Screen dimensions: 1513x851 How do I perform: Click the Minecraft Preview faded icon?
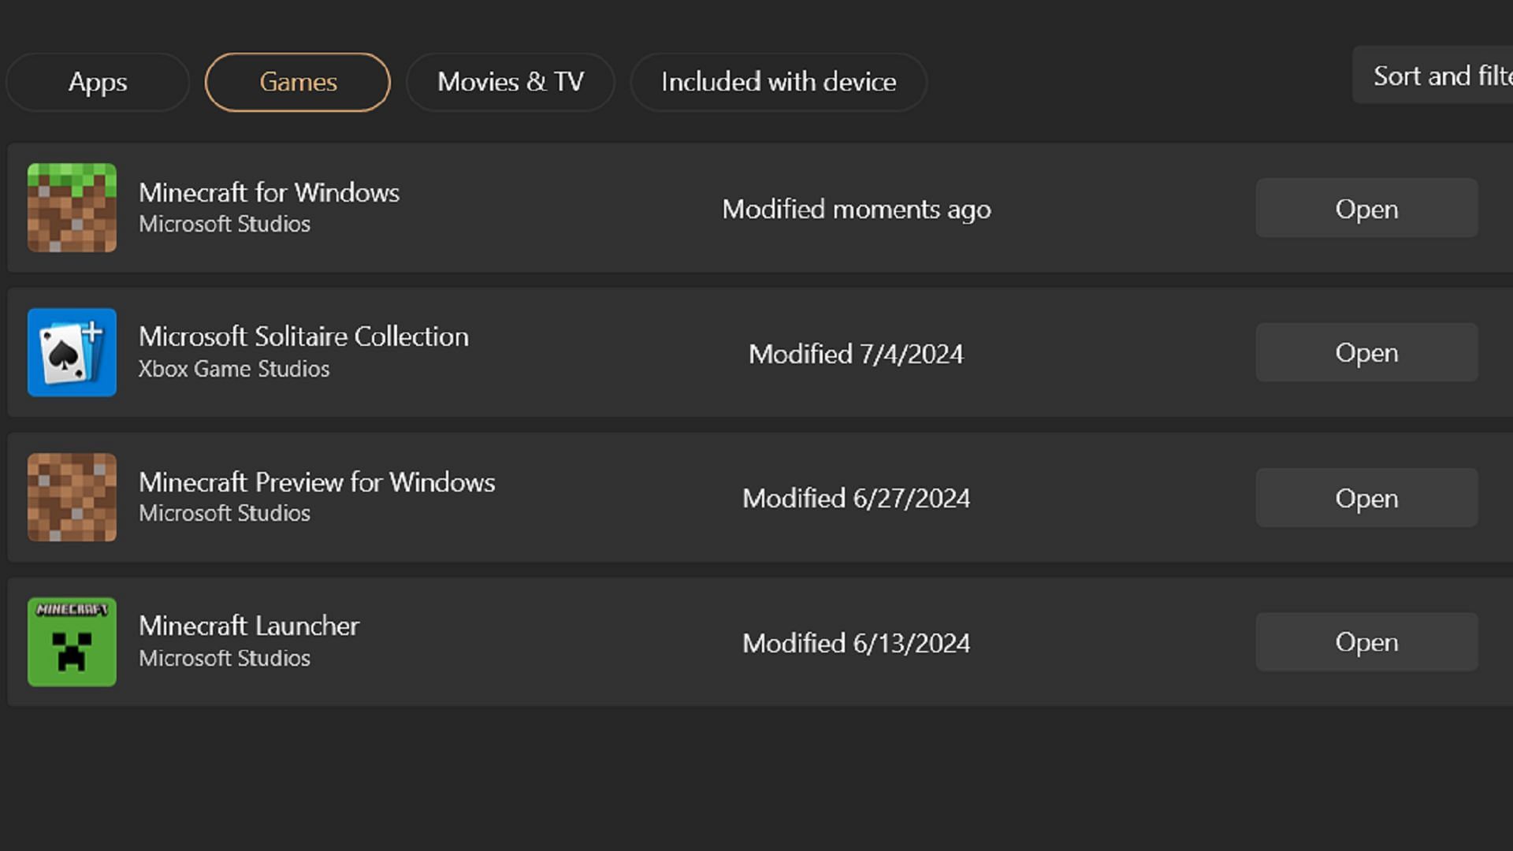click(71, 496)
